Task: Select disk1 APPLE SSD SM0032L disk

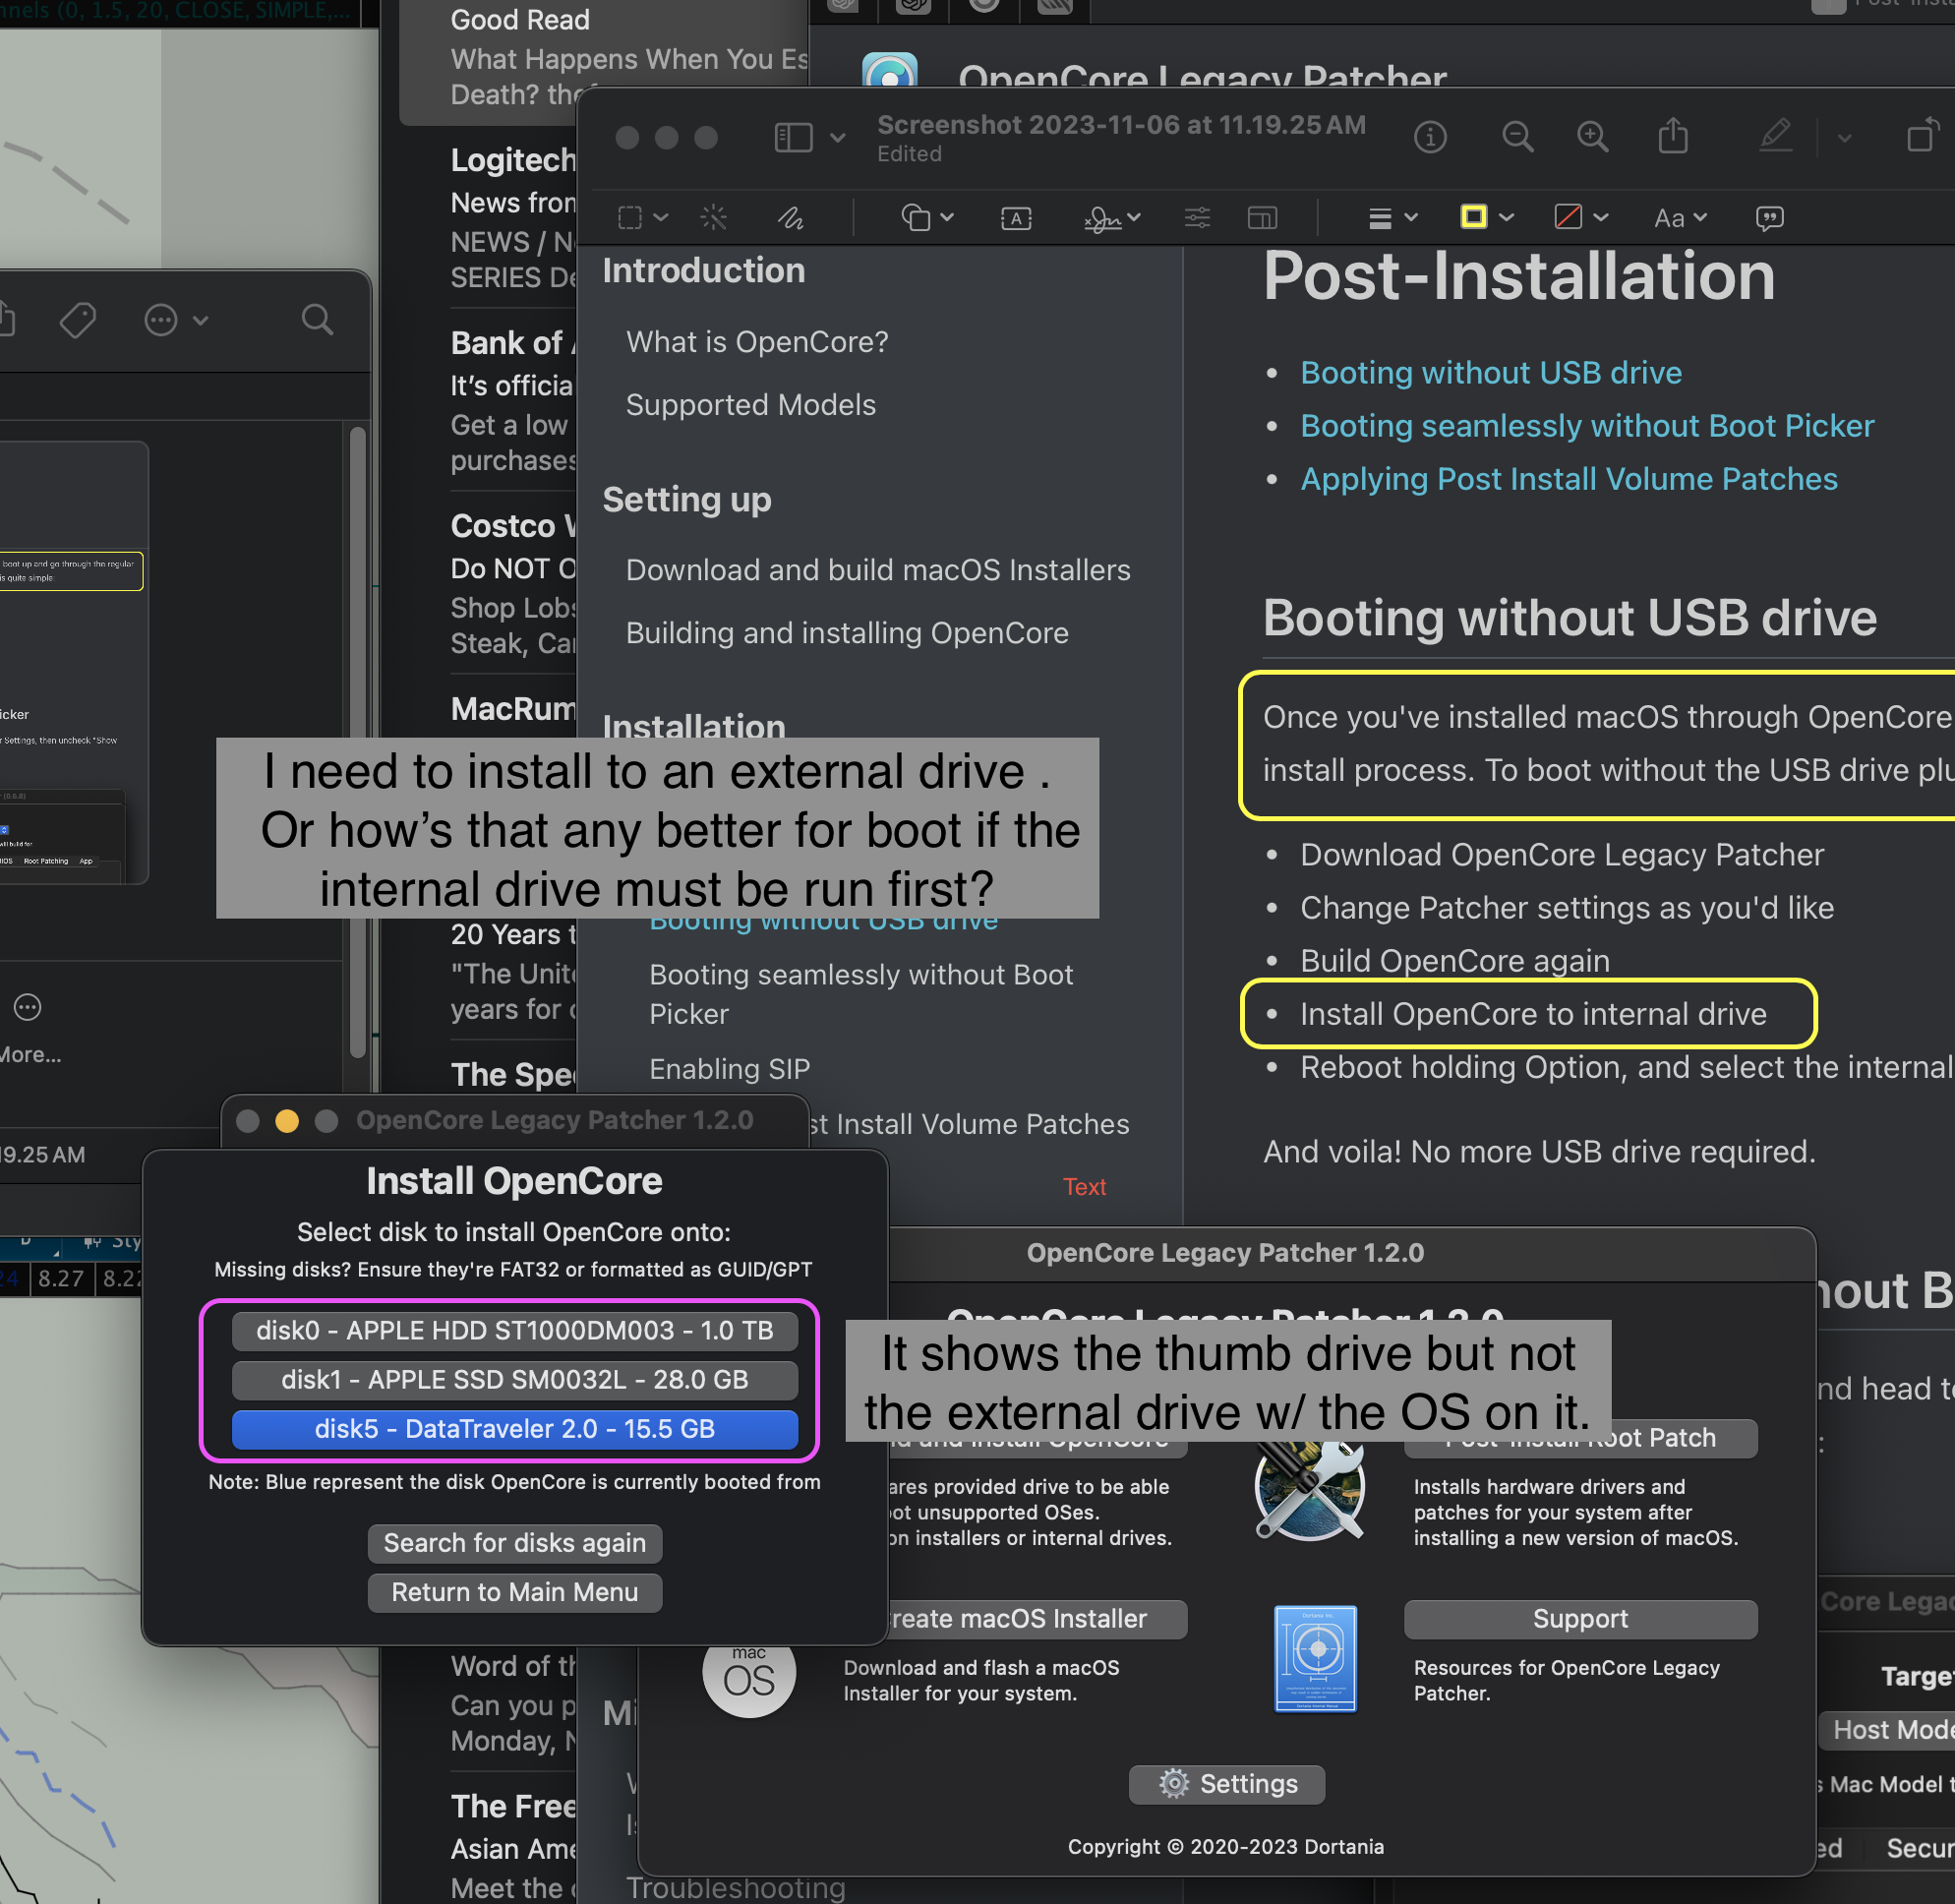Action: tap(514, 1379)
